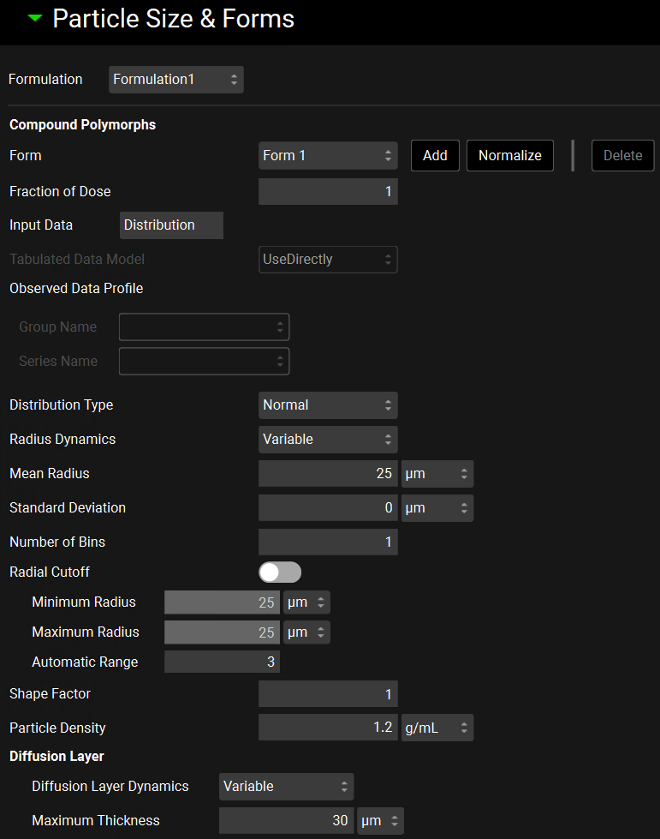660x839 pixels.
Task: Click the Mean Radius value field
Action: (328, 474)
